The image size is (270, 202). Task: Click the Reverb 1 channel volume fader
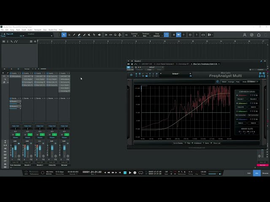point(28,148)
